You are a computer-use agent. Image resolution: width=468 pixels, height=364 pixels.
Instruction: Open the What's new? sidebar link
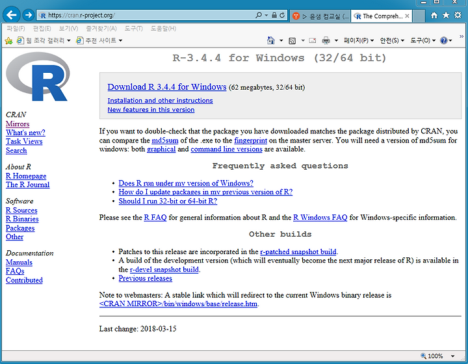[25, 133]
